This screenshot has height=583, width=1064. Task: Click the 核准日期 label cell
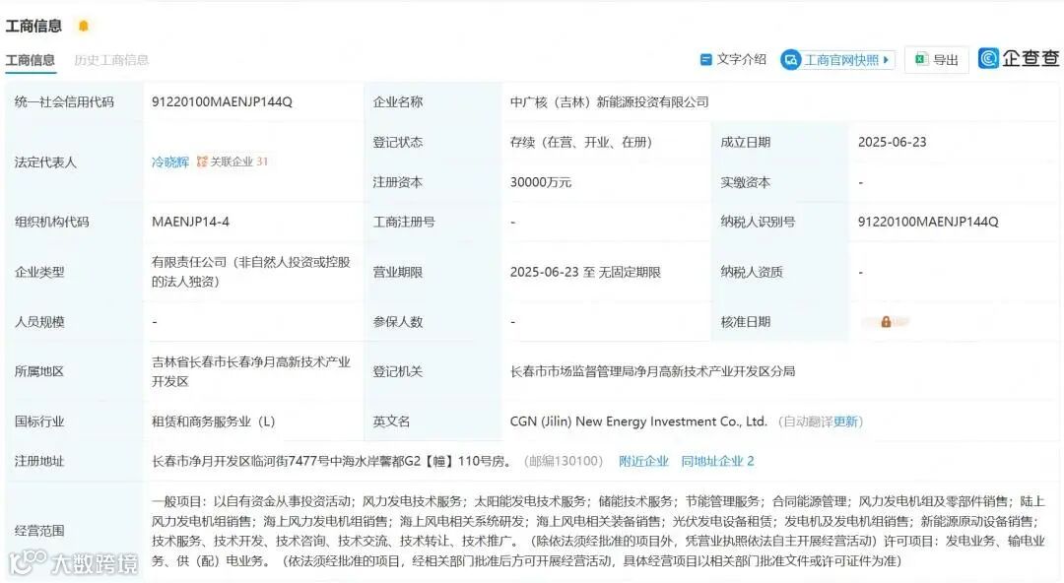point(779,322)
